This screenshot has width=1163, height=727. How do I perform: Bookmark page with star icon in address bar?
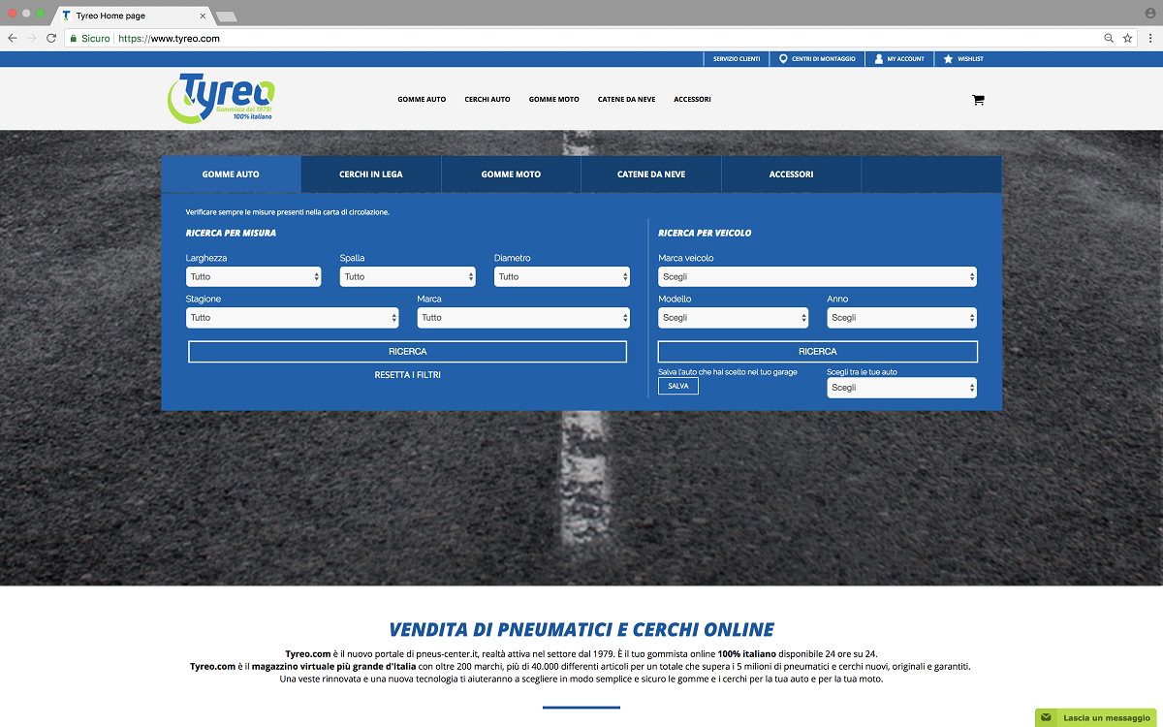coord(1128,38)
